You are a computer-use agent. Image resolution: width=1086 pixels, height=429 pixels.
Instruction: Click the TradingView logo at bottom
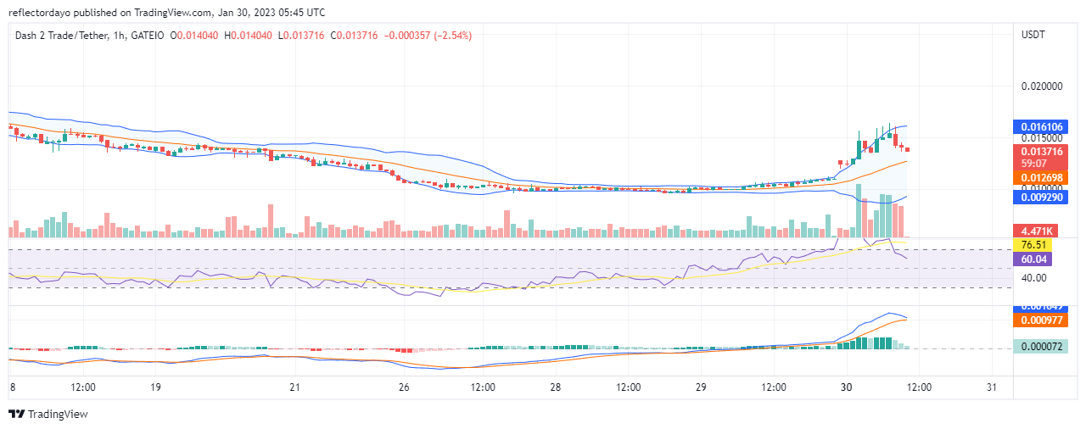point(48,415)
